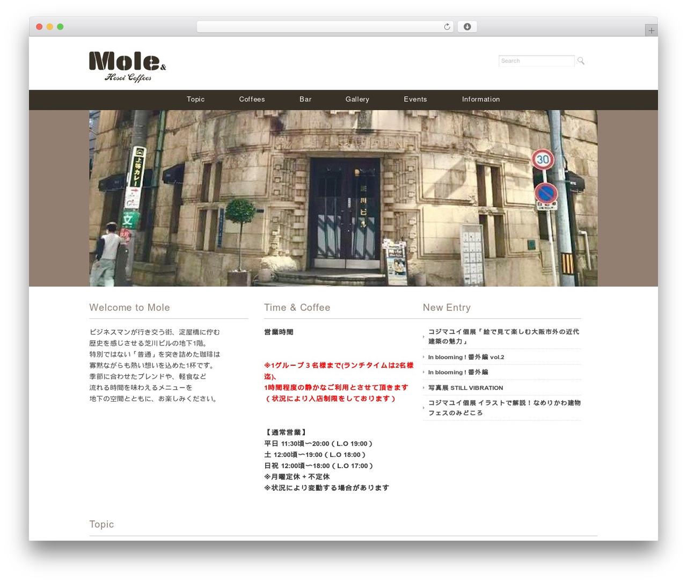This screenshot has width=687, height=582.
Task: Click the 日祝 12:00頃〜18:00 hours line
Action: pos(319,466)
